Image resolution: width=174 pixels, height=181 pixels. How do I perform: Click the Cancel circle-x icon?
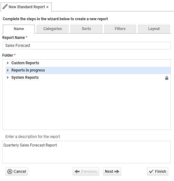pos(10,172)
